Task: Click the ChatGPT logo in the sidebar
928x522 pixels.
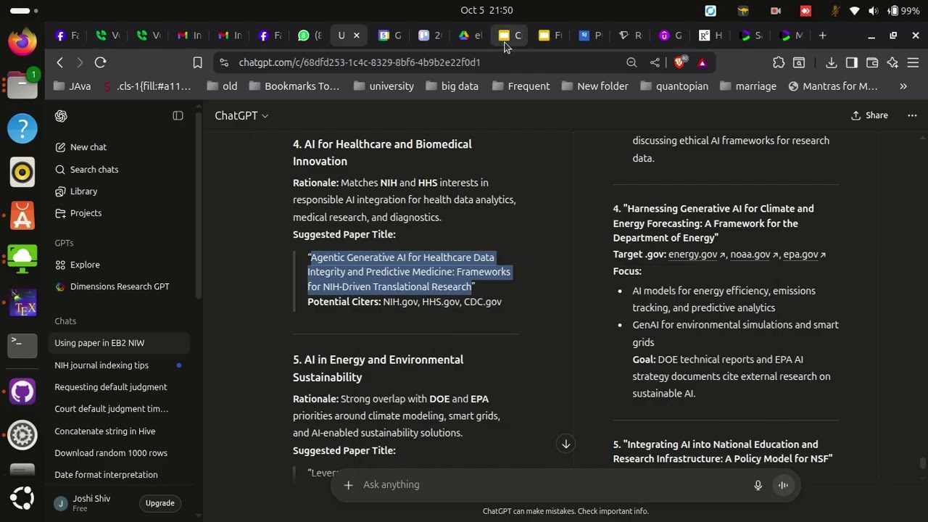Action: point(61,116)
